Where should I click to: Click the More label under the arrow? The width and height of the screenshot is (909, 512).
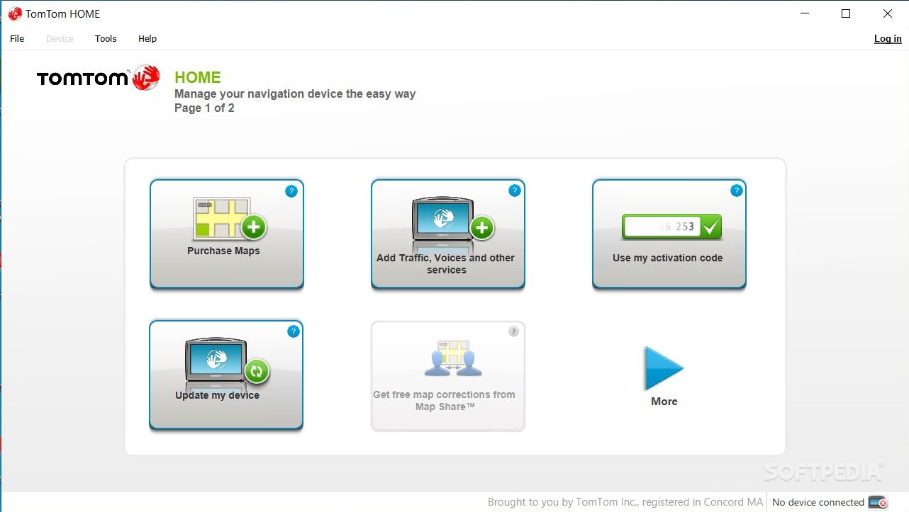[x=664, y=402]
